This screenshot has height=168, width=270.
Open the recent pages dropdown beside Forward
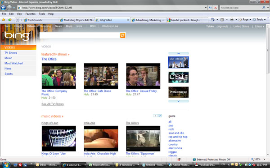[x=14, y=8]
